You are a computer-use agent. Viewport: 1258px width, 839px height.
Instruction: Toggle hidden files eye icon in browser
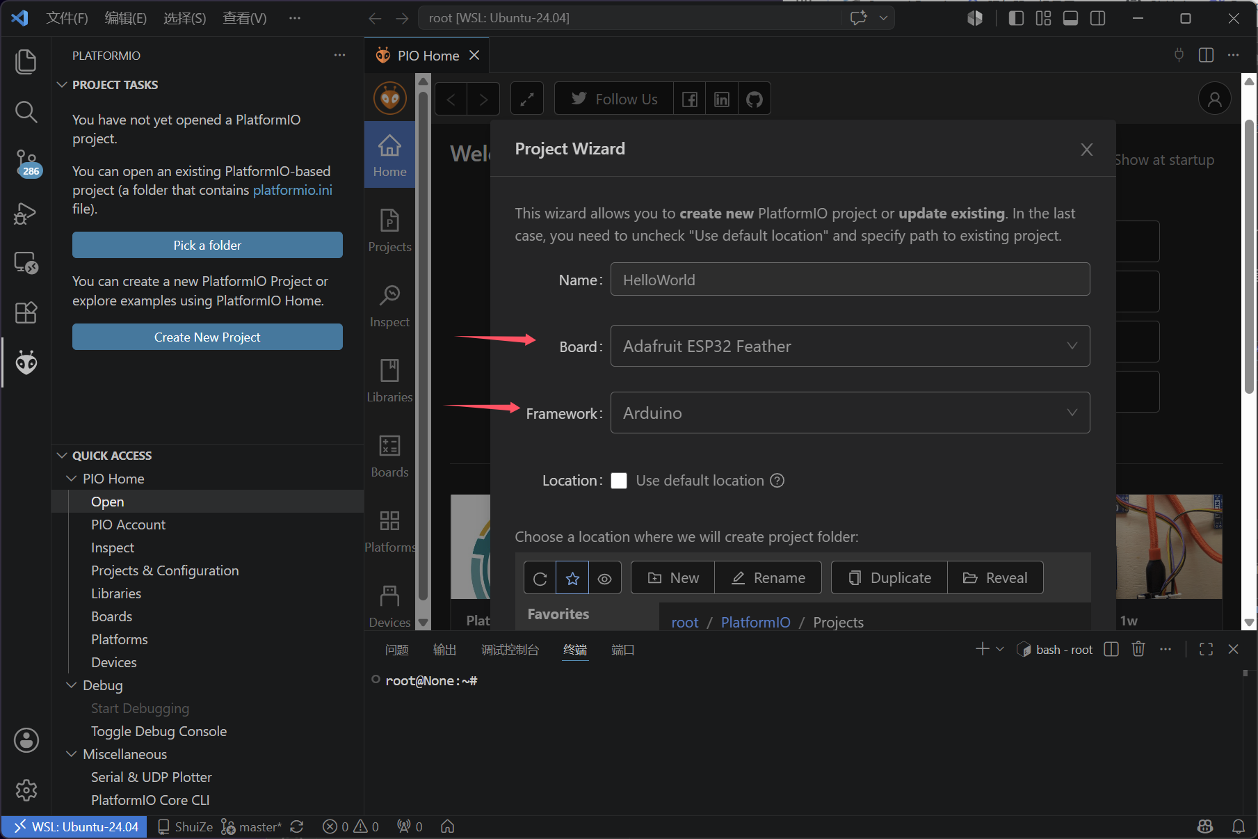[x=605, y=578]
